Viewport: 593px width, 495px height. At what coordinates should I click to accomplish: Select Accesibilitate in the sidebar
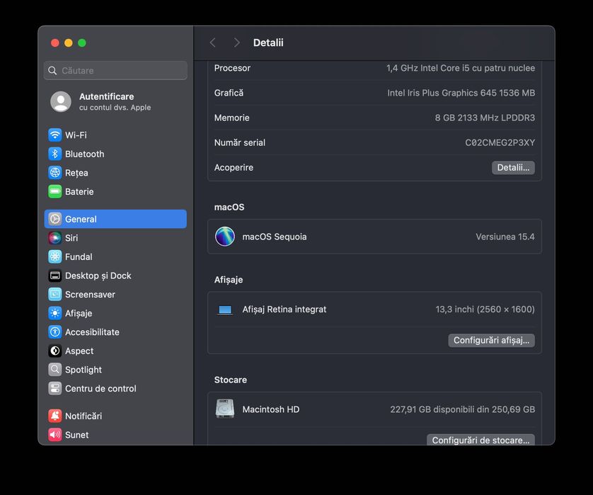click(x=115, y=332)
